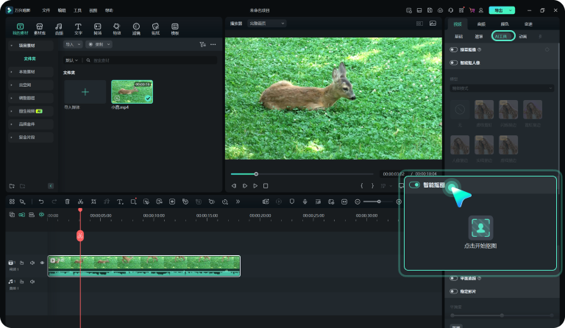Click the scissors split tool in timeline toolbar
Image resolution: width=565 pixels, height=328 pixels.
click(x=80, y=202)
